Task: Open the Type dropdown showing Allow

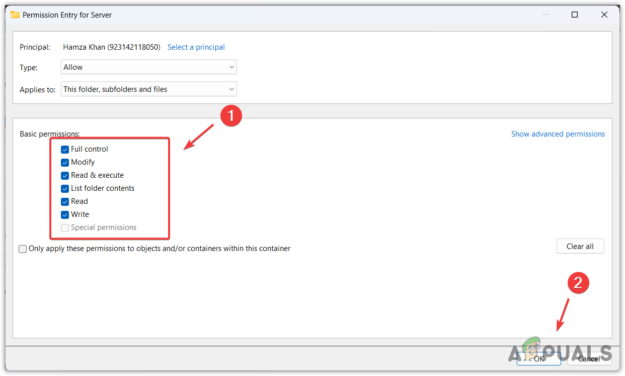Action: pyautogui.click(x=148, y=67)
